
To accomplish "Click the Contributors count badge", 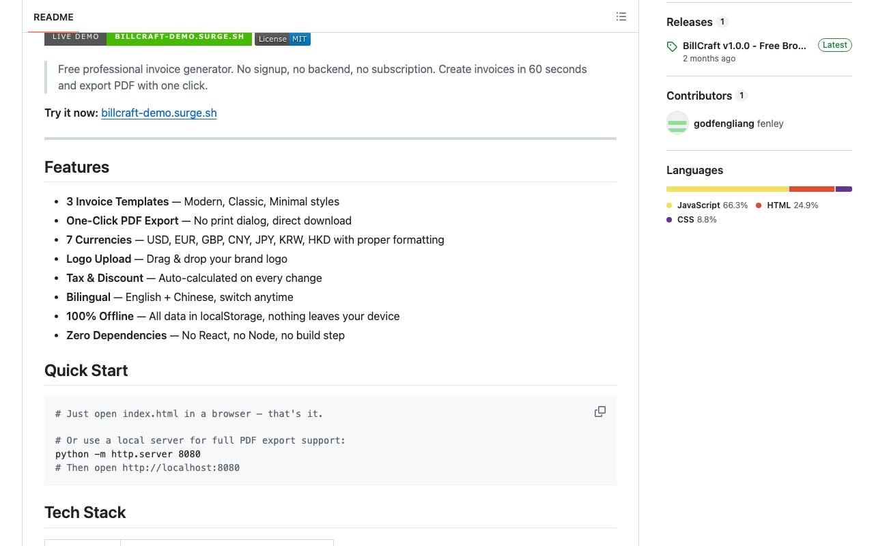I will tap(742, 96).
